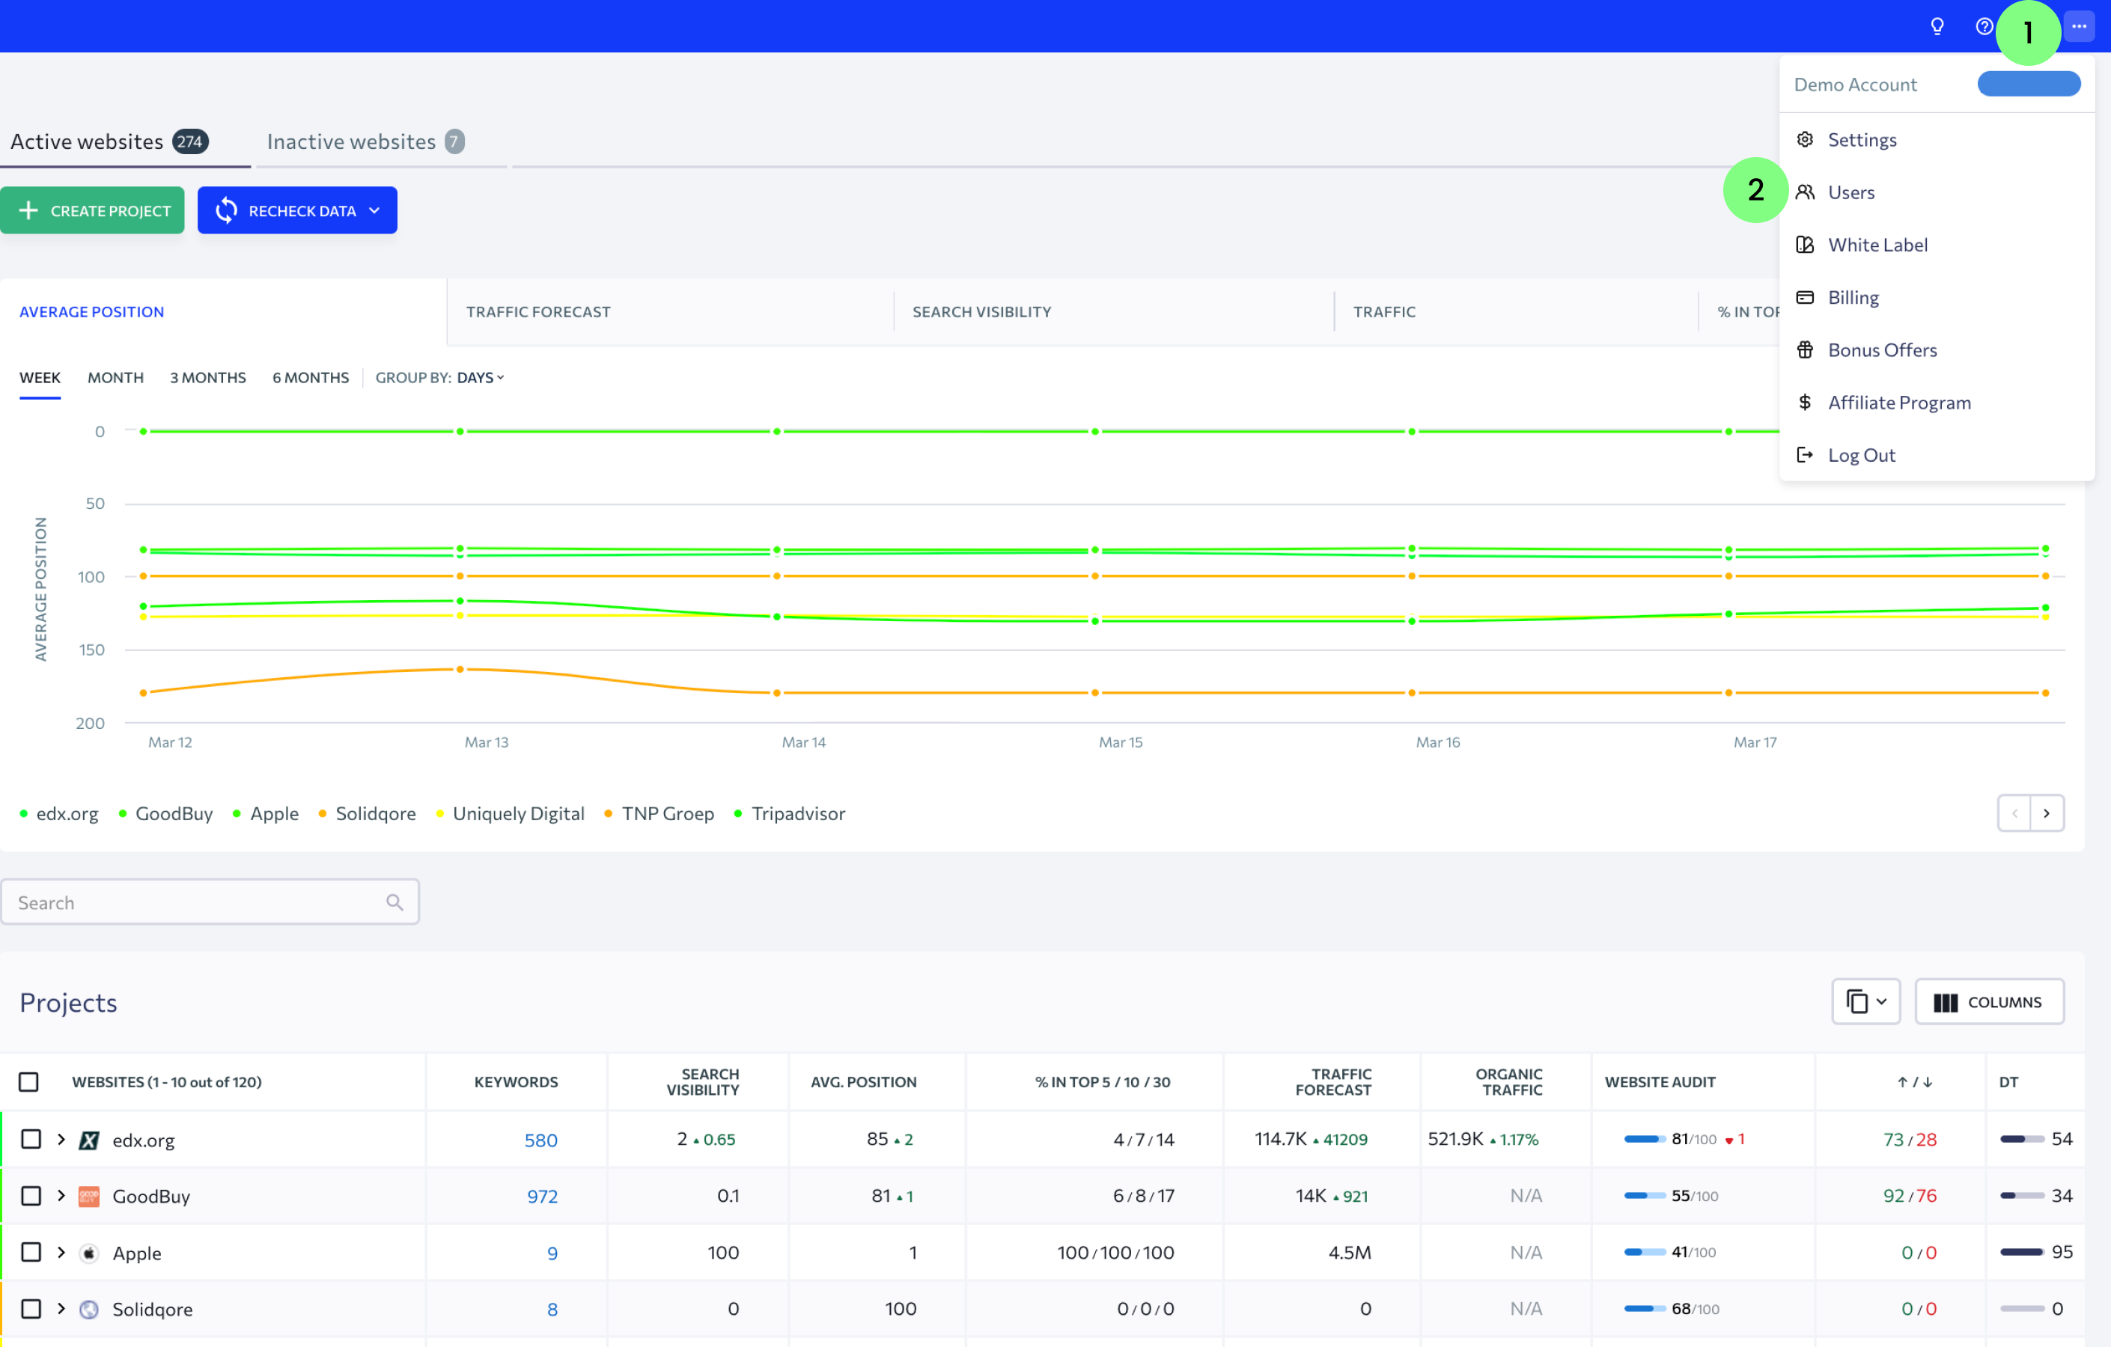Open the copy/export dropdown in Projects
2111x1347 pixels.
tap(1865, 1001)
